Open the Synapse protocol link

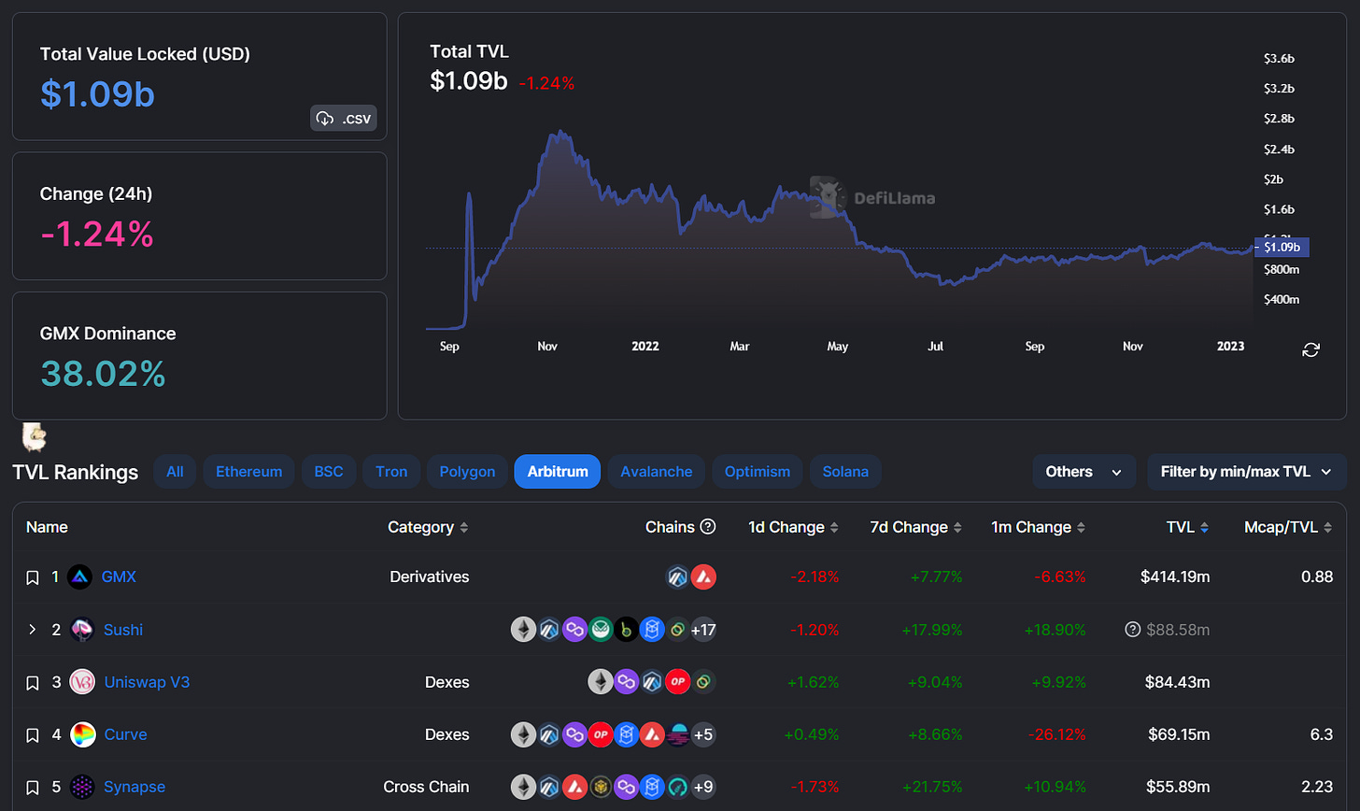[135, 787]
